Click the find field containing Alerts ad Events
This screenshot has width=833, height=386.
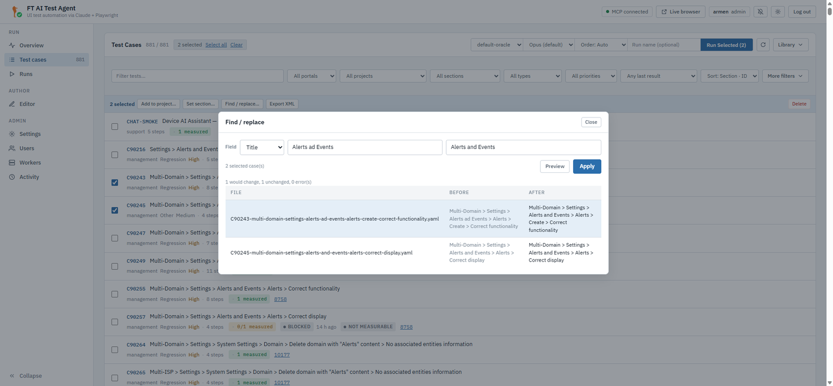(365, 147)
